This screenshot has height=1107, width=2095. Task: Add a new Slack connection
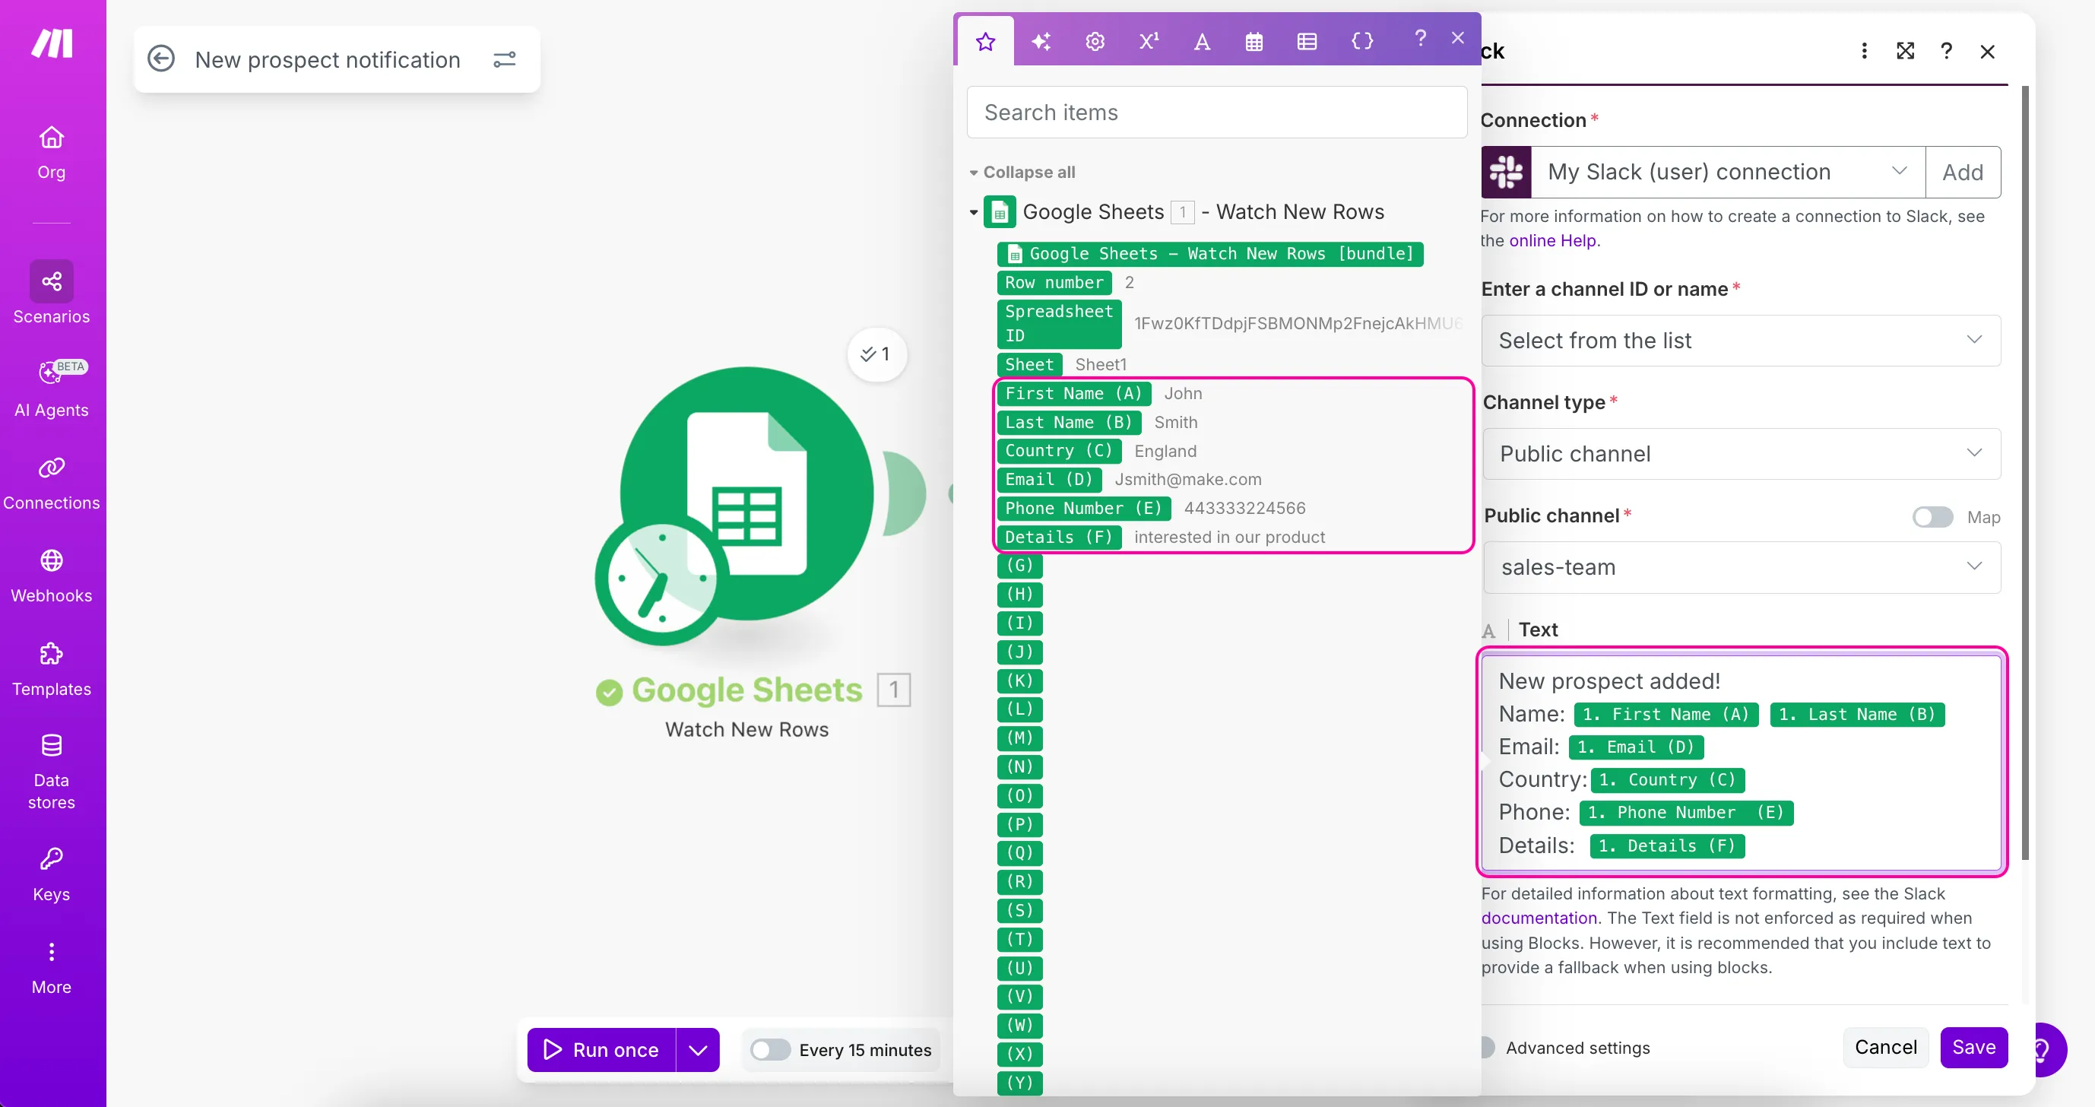pyautogui.click(x=1963, y=172)
